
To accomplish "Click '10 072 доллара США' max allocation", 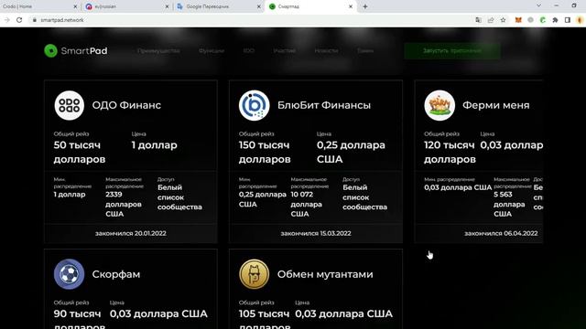I will click(x=306, y=205).
